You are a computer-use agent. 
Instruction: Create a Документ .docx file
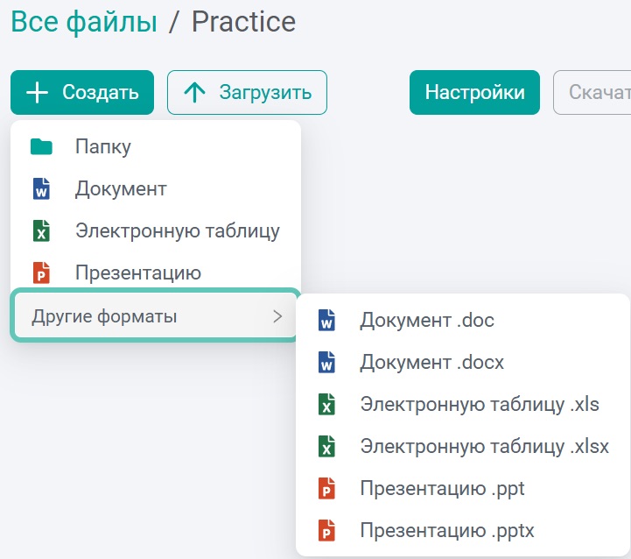point(463,363)
